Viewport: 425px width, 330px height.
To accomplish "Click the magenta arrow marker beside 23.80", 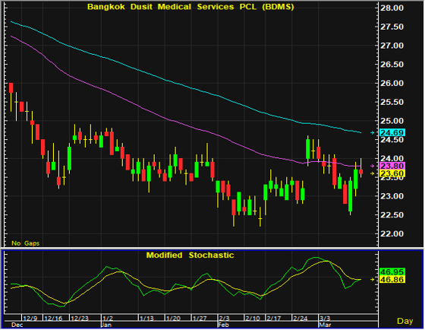I will pos(373,166).
